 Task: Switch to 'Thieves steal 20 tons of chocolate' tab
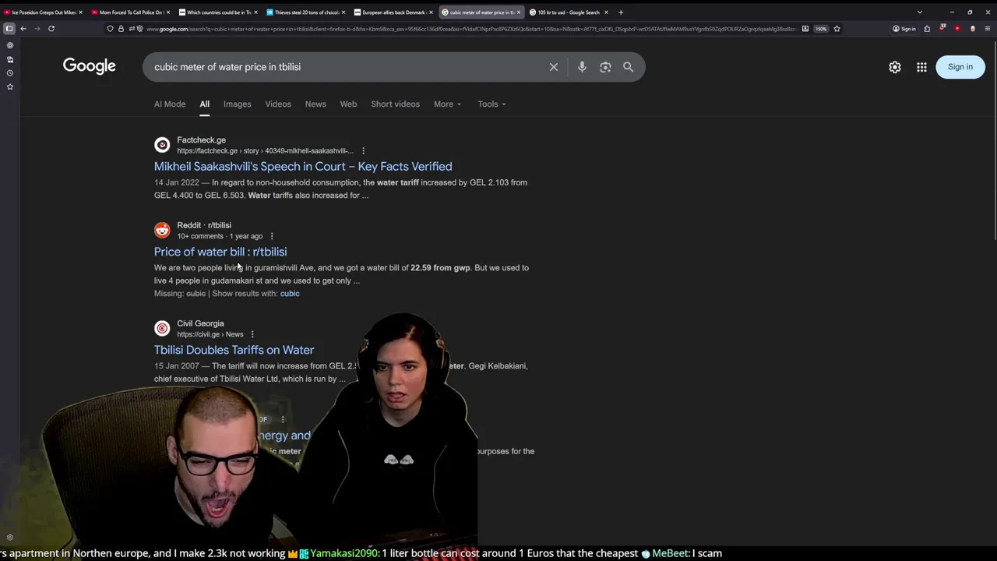pyautogui.click(x=305, y=12)
